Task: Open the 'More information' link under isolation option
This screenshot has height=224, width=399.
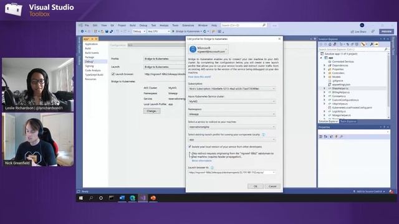Action: point(201,161)
